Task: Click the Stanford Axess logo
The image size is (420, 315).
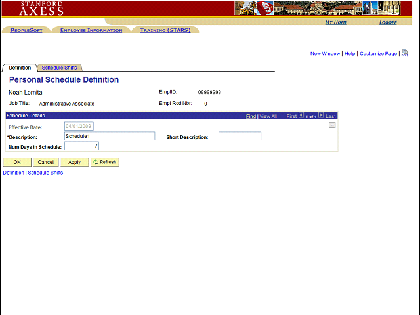Action: point(41,9)
